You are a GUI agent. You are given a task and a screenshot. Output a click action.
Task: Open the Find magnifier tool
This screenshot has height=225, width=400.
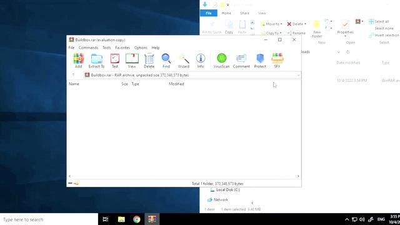[166, 61]
